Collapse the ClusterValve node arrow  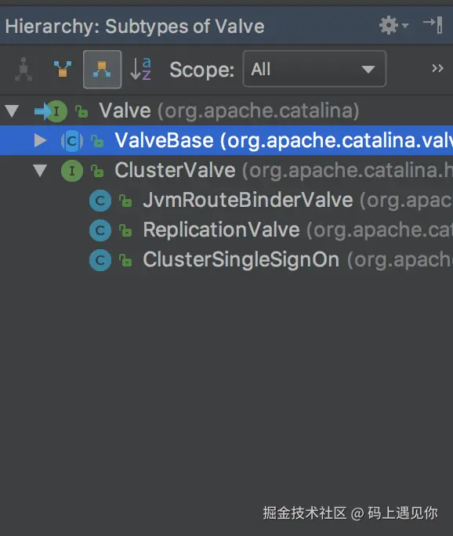tap(40, 170)
